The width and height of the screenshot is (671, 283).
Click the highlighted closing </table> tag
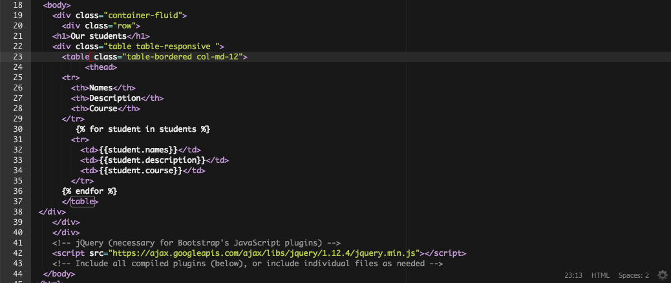[x=80, y=202]
